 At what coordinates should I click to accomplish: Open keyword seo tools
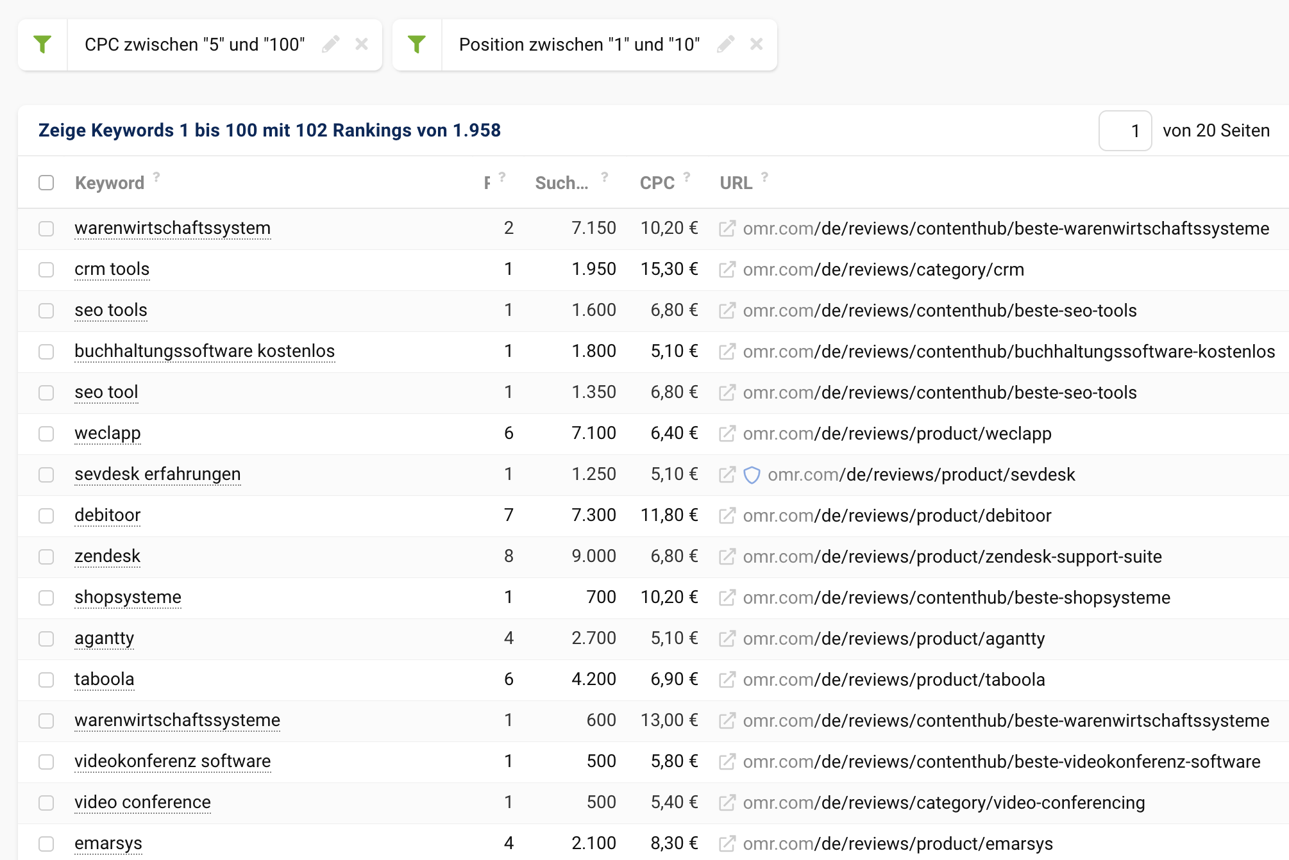[x=111, y=310]
